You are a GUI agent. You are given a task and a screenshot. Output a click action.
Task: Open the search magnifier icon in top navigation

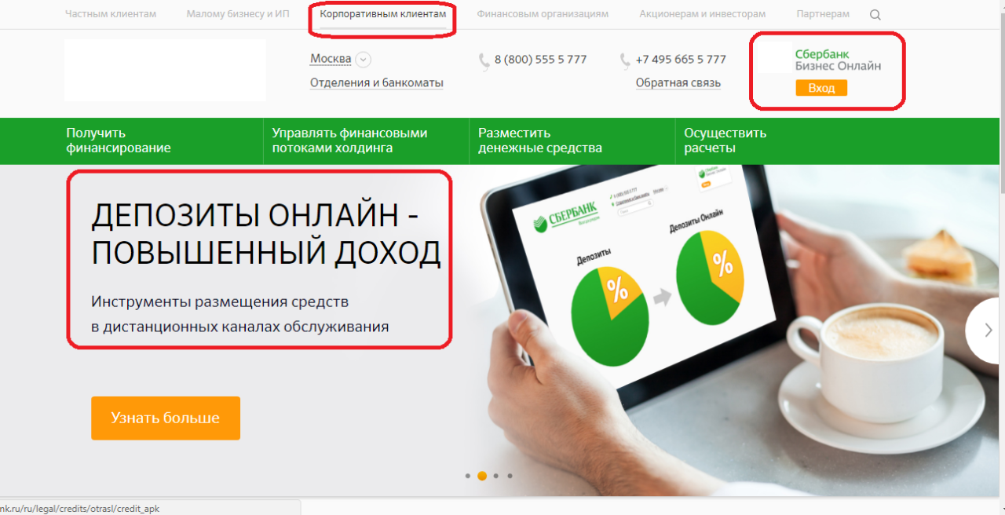coord(875,15)
